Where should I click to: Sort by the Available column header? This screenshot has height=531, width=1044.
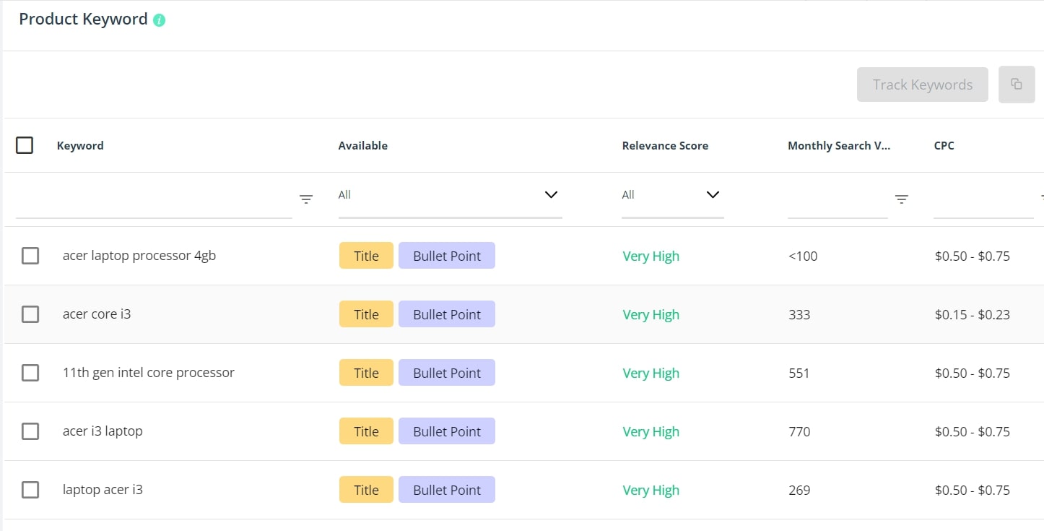(x=363, y=145)
